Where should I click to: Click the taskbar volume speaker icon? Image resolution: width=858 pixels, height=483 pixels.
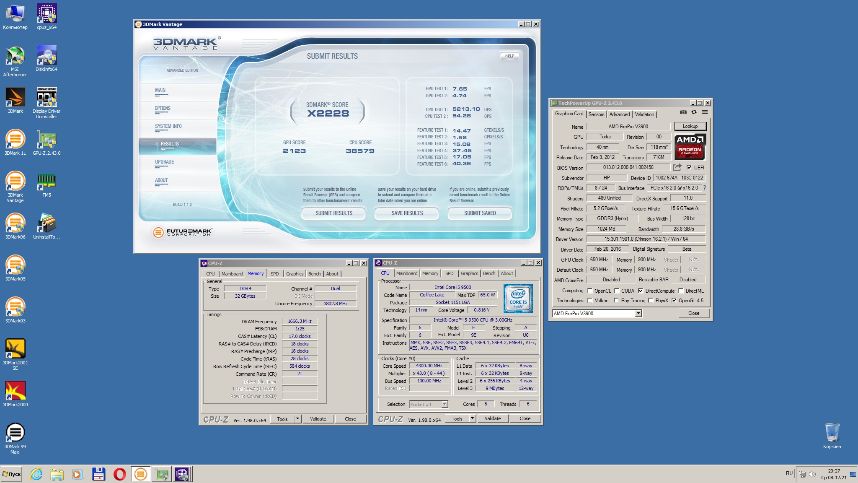coord(812,474)
